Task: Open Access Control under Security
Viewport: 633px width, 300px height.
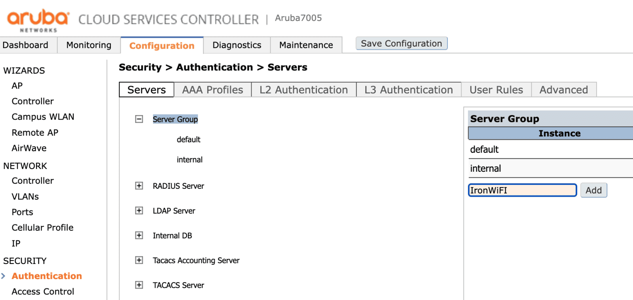Action: coord(43,292)
